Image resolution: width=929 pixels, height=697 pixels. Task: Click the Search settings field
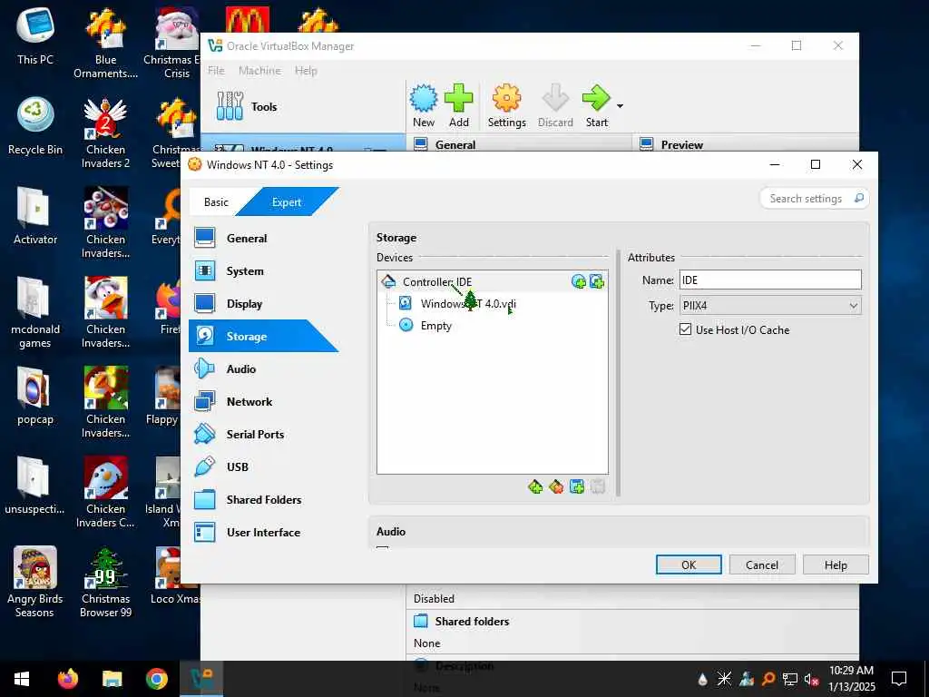click(814, 199)
